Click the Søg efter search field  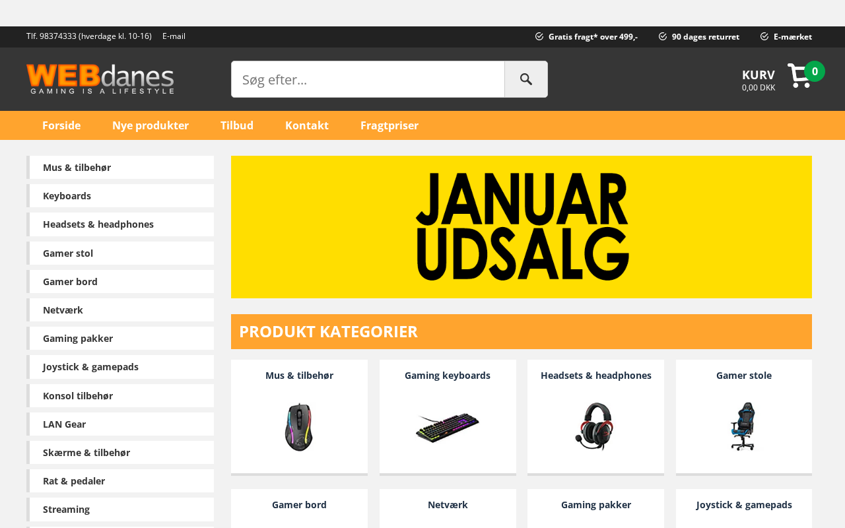(x=368, y=79)
